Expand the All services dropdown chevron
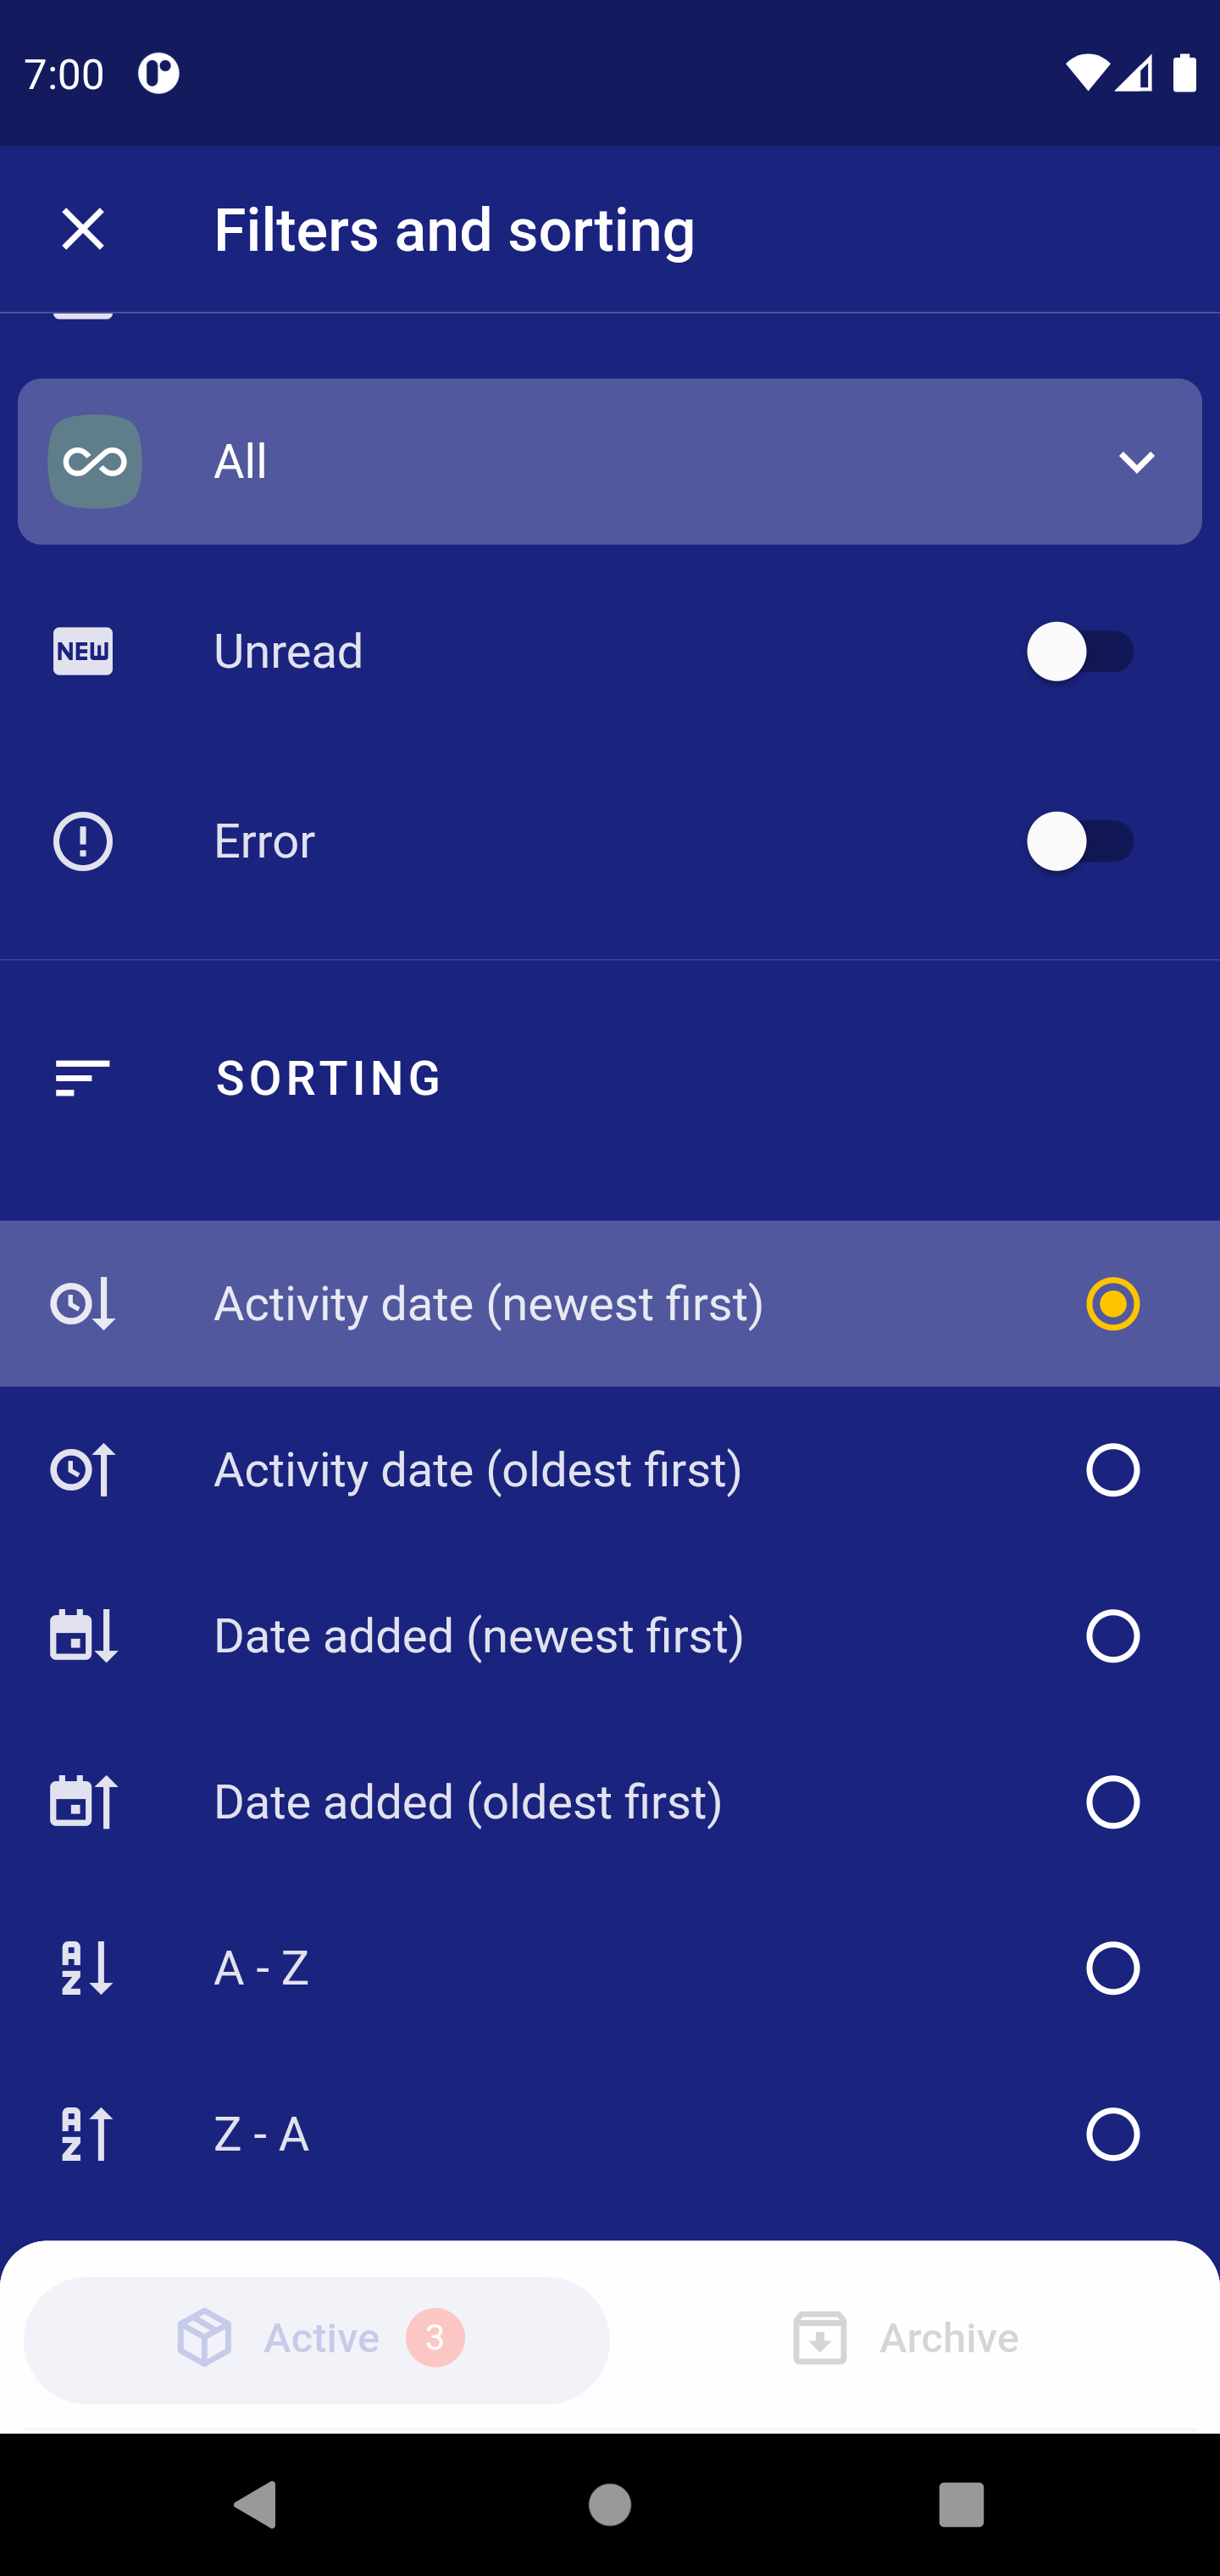This screenshot has height=2576, width=1220. tap(1136, 462)
